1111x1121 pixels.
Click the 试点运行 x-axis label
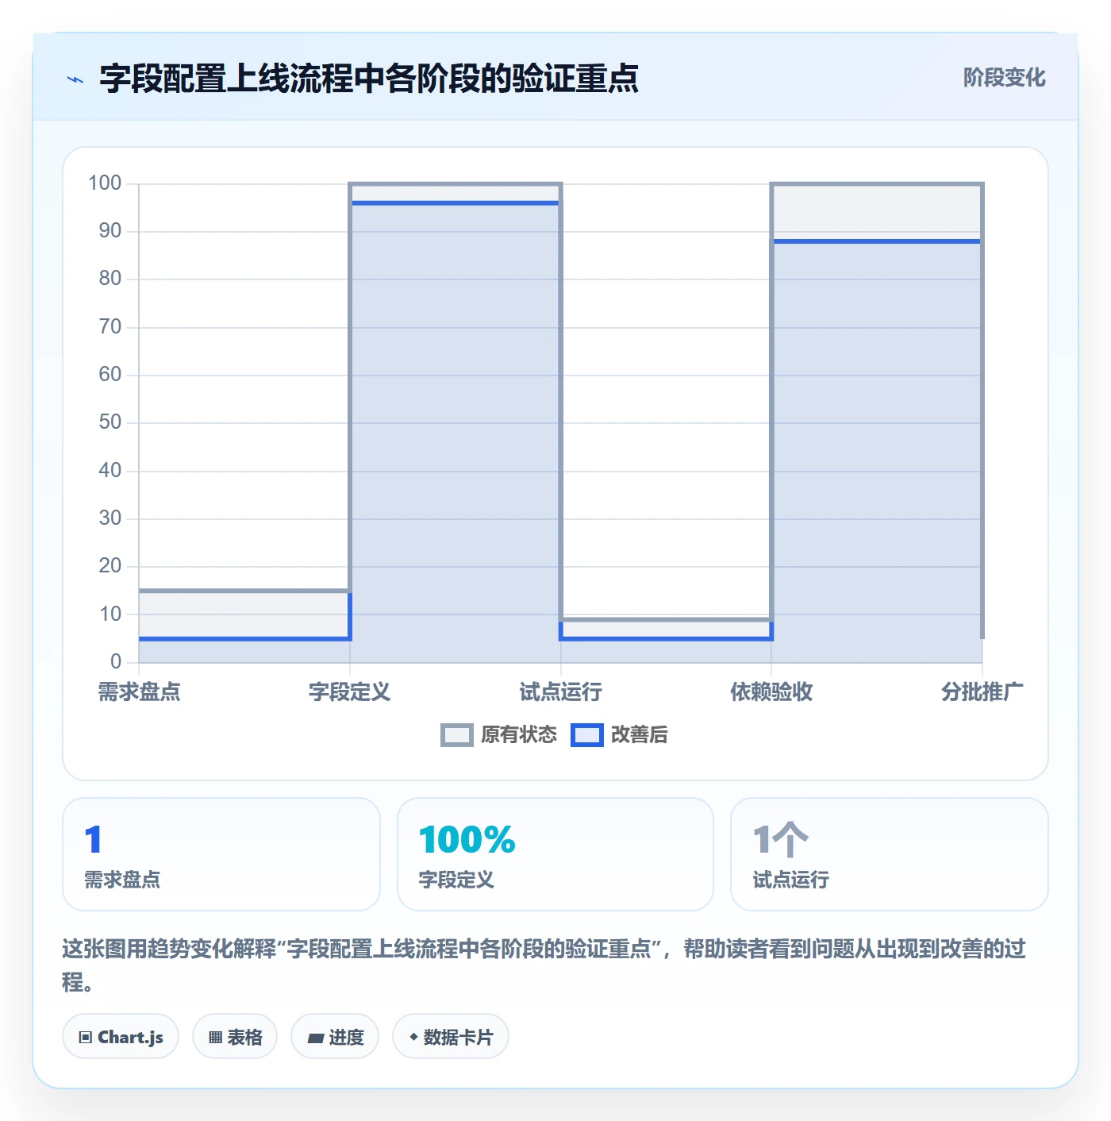click(561, 692)
